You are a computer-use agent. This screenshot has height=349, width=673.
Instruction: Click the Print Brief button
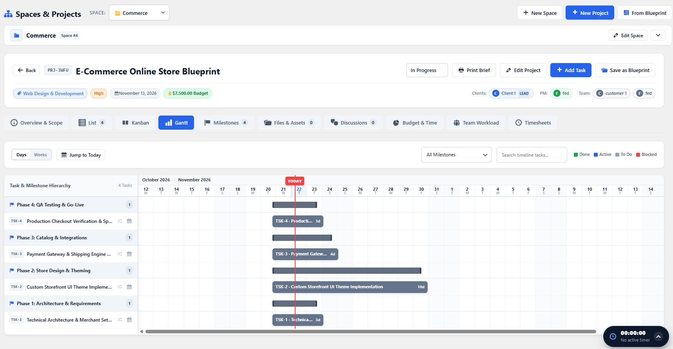474,70
